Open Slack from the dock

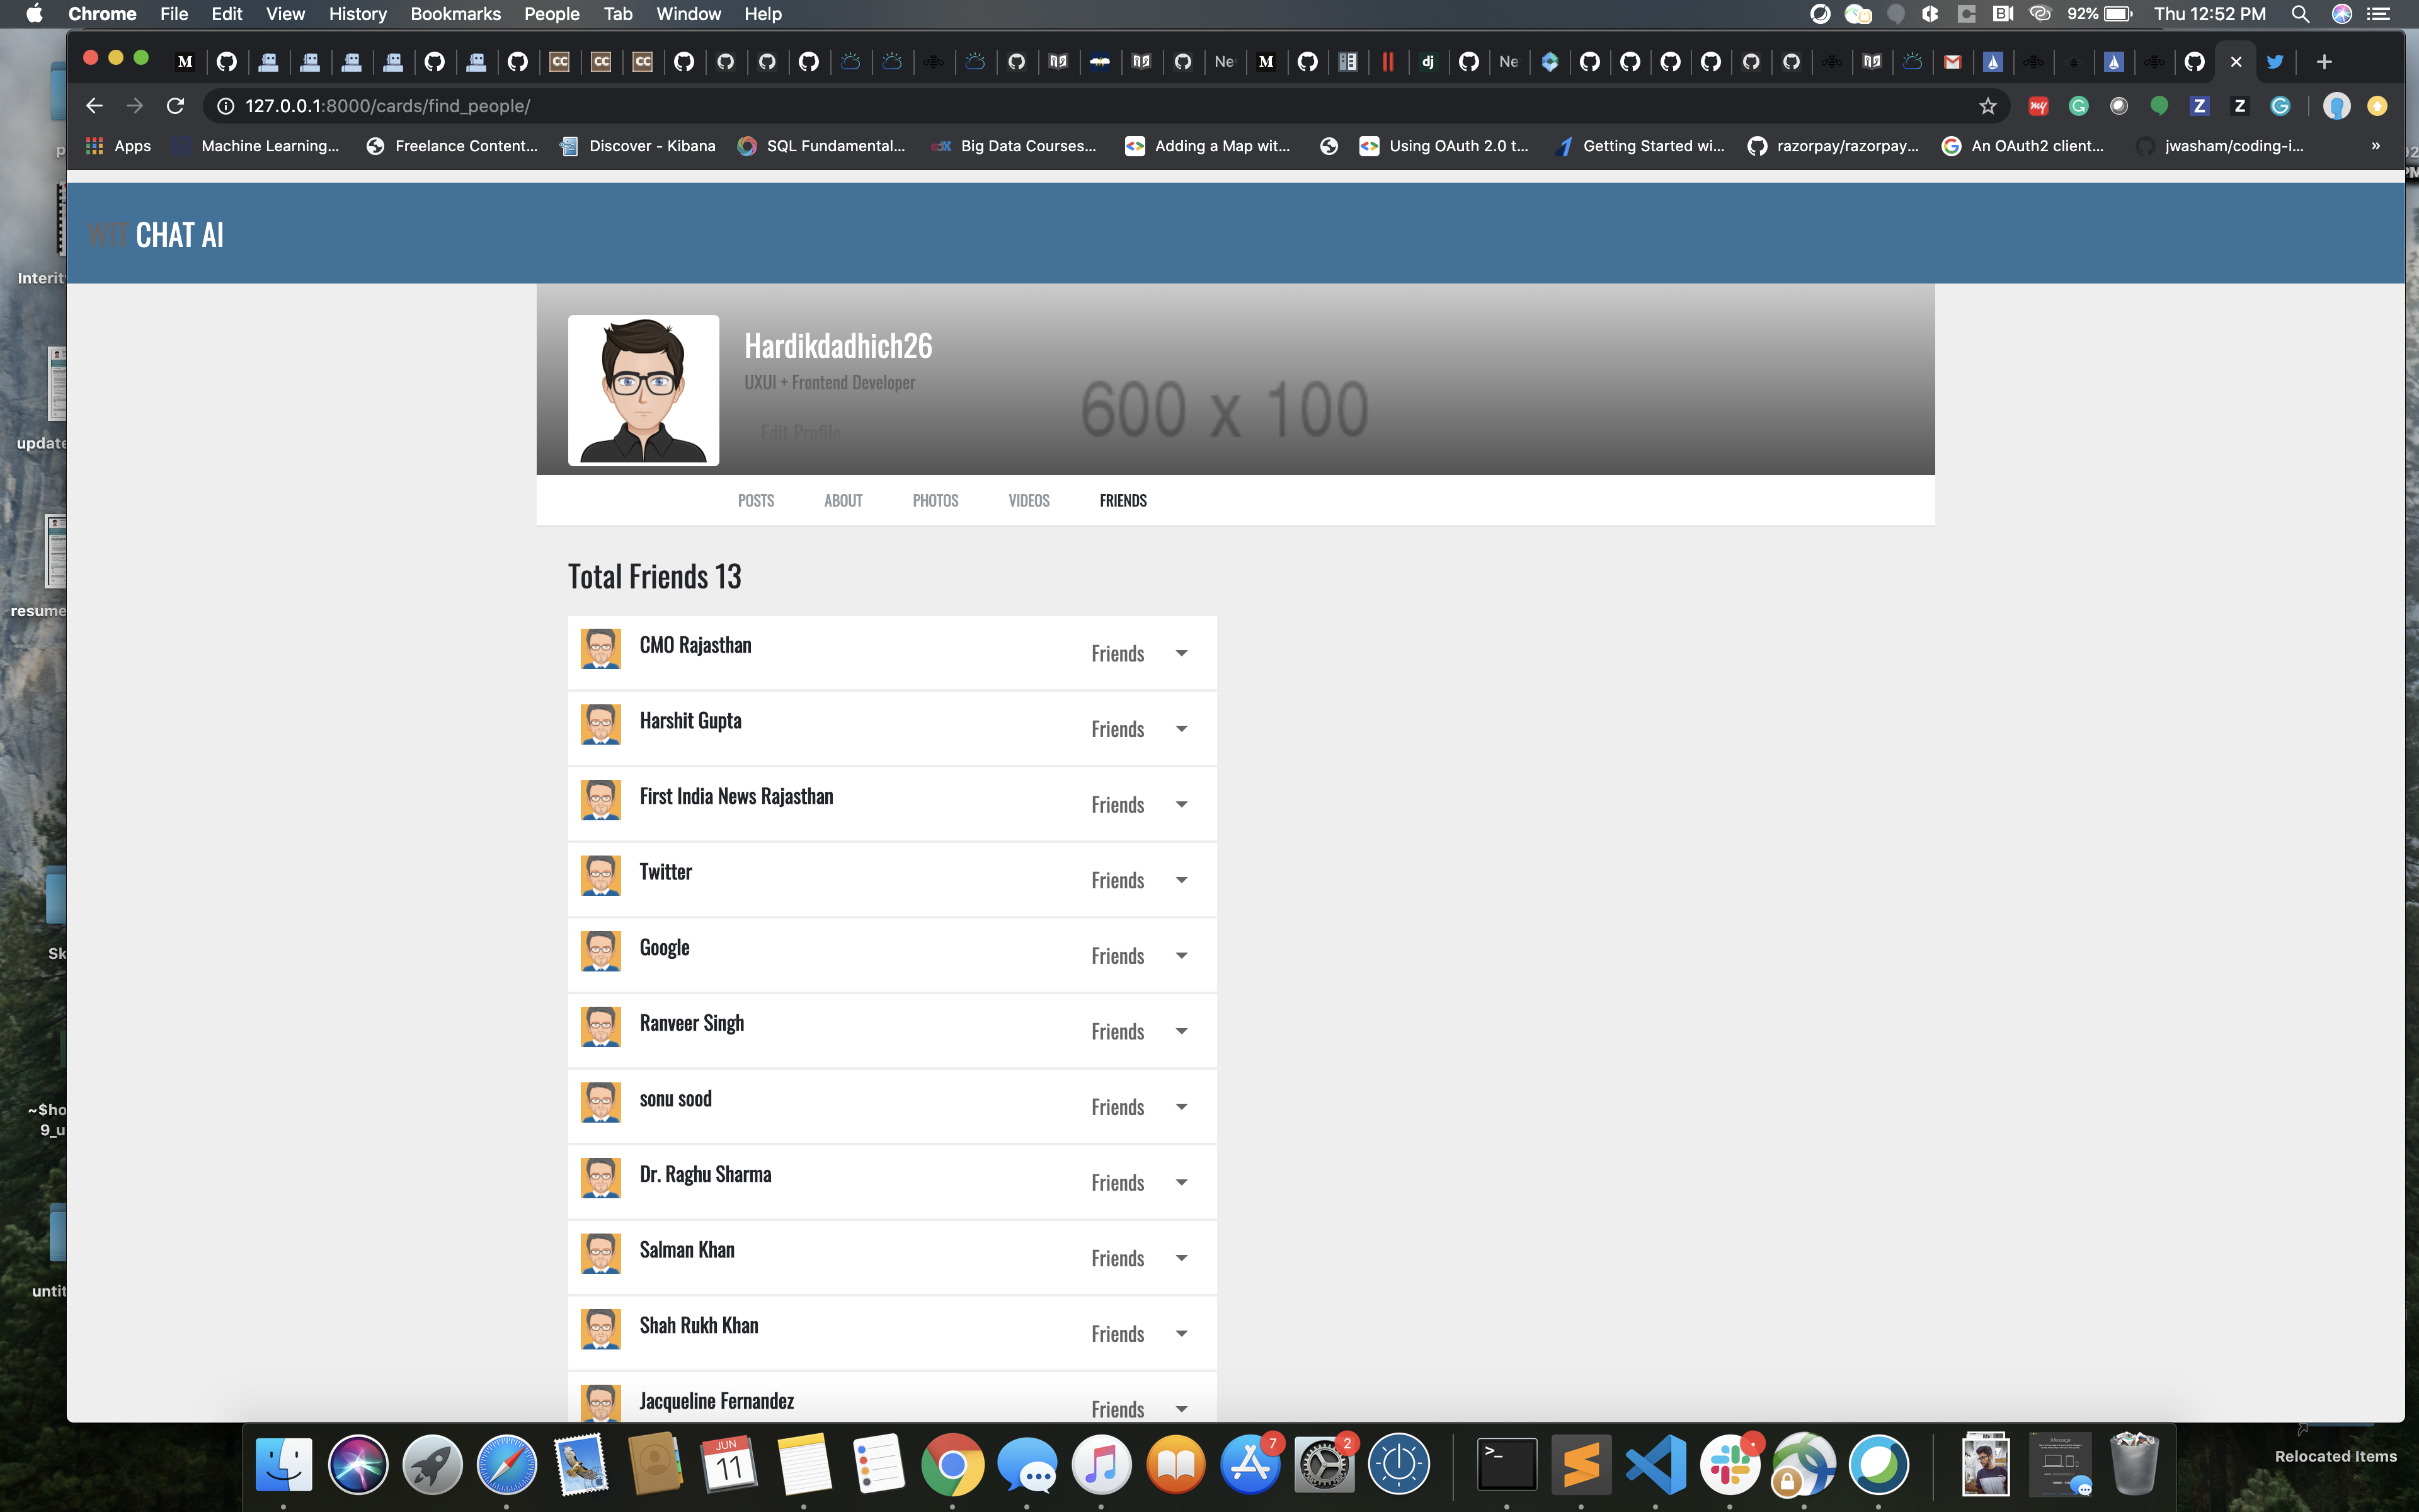pyautogui.click(x=1730, y=1465)
